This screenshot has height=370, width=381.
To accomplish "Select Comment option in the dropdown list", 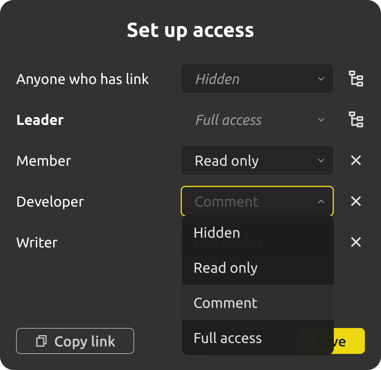I will (x=258, y=303).
